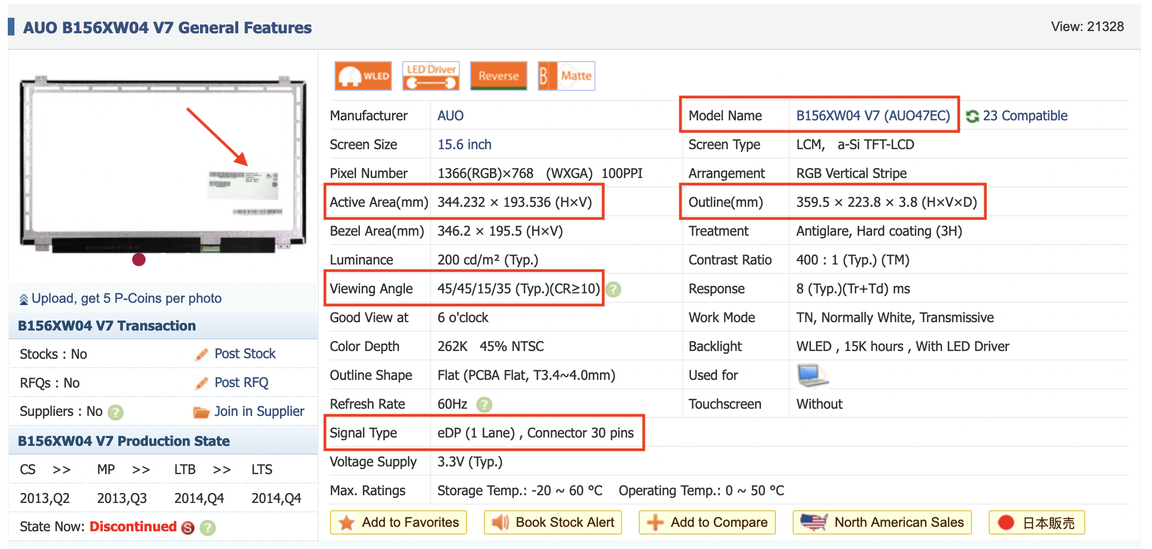1152x549 pixels.
Task: Click the WLED, 15K hours backlight value
Action: tap(903, 346)
